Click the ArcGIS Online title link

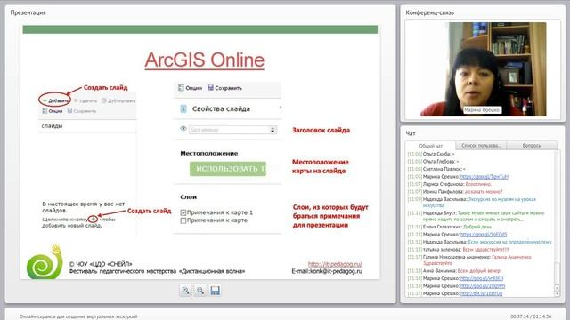click(205, 60)
